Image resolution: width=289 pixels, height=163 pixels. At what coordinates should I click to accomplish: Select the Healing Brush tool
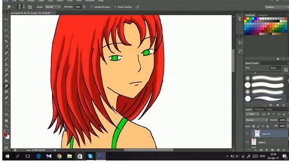click(6, 53)
